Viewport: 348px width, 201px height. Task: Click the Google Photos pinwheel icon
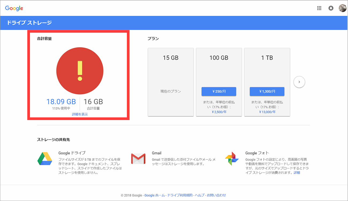click(x=232, y=159)
